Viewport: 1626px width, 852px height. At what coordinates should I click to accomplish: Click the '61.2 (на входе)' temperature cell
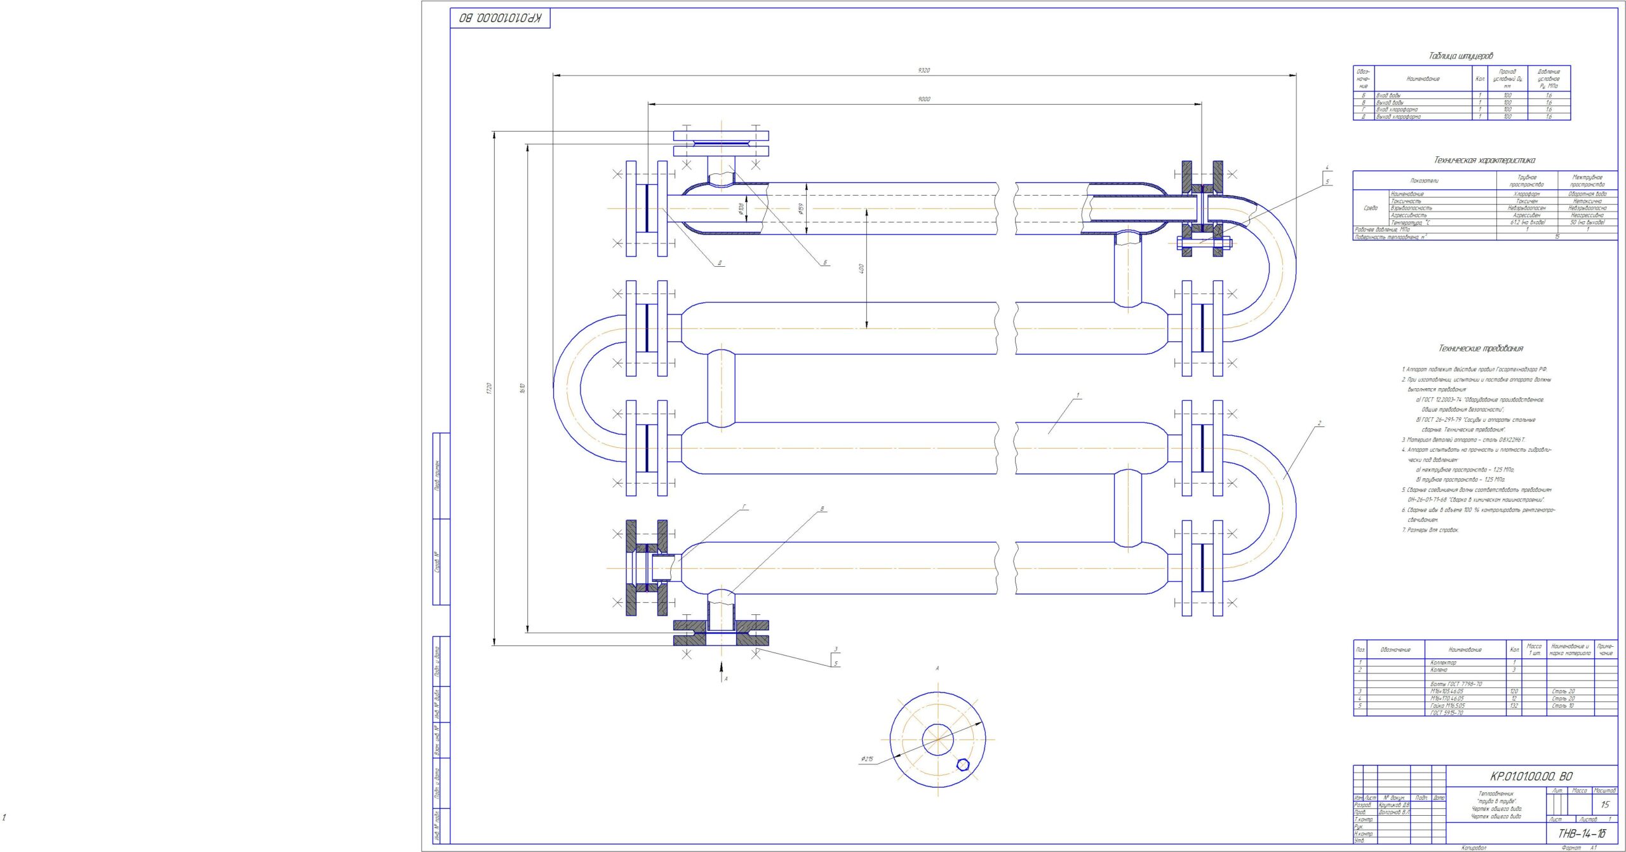[x=1527, y=222]
